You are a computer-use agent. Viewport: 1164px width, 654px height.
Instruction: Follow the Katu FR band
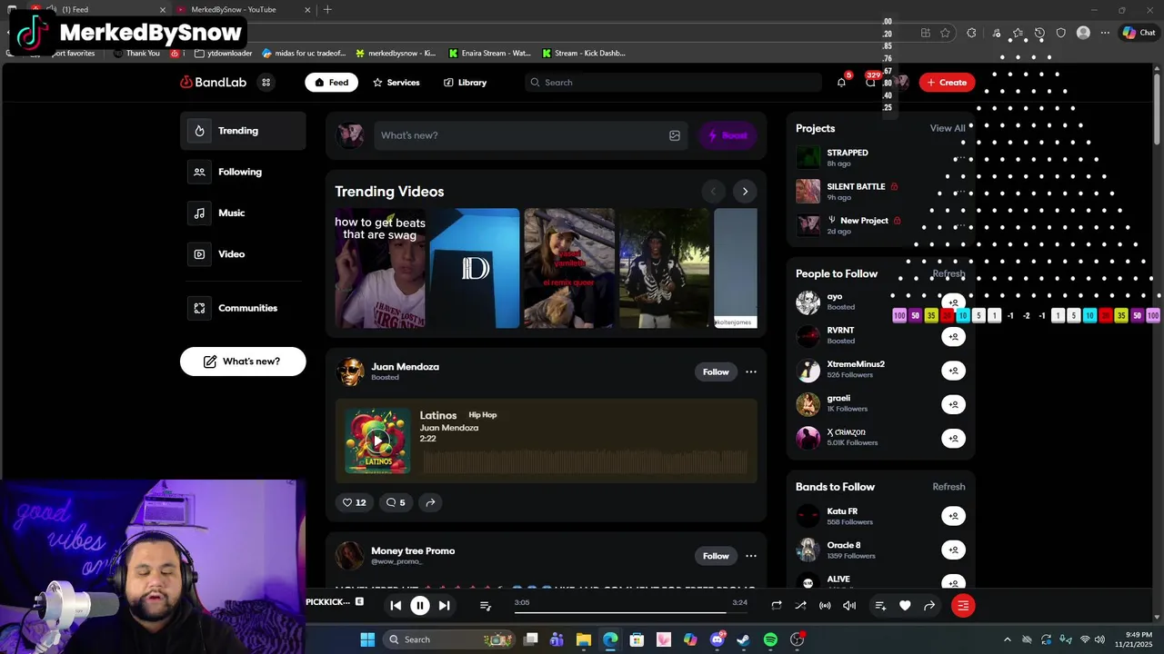click(953, 516)
